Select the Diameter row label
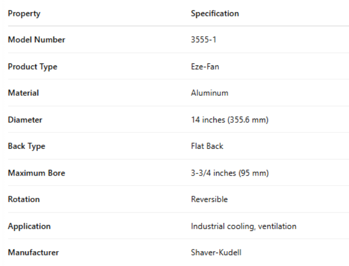Screen dimensions: 349x266 point(25,120)
